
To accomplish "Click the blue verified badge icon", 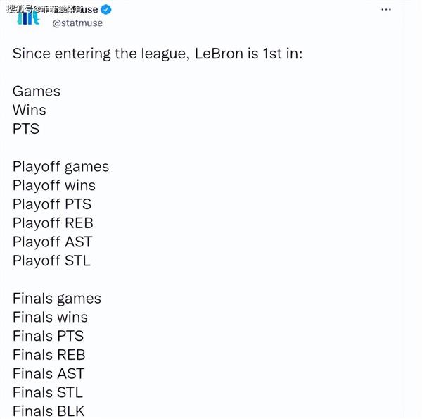I will pyautogui.click(x=106, y=10).
